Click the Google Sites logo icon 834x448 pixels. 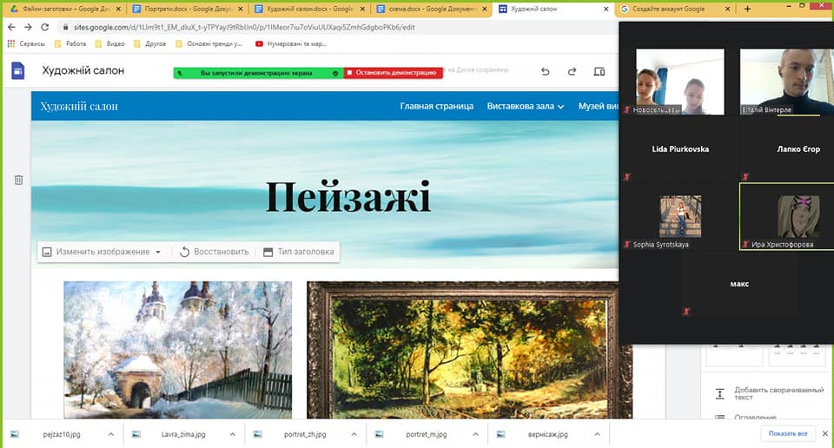18,70
